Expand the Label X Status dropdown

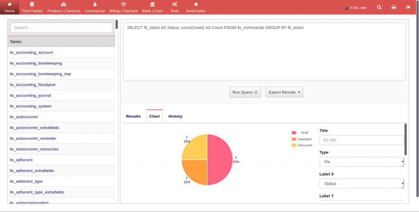361,184
